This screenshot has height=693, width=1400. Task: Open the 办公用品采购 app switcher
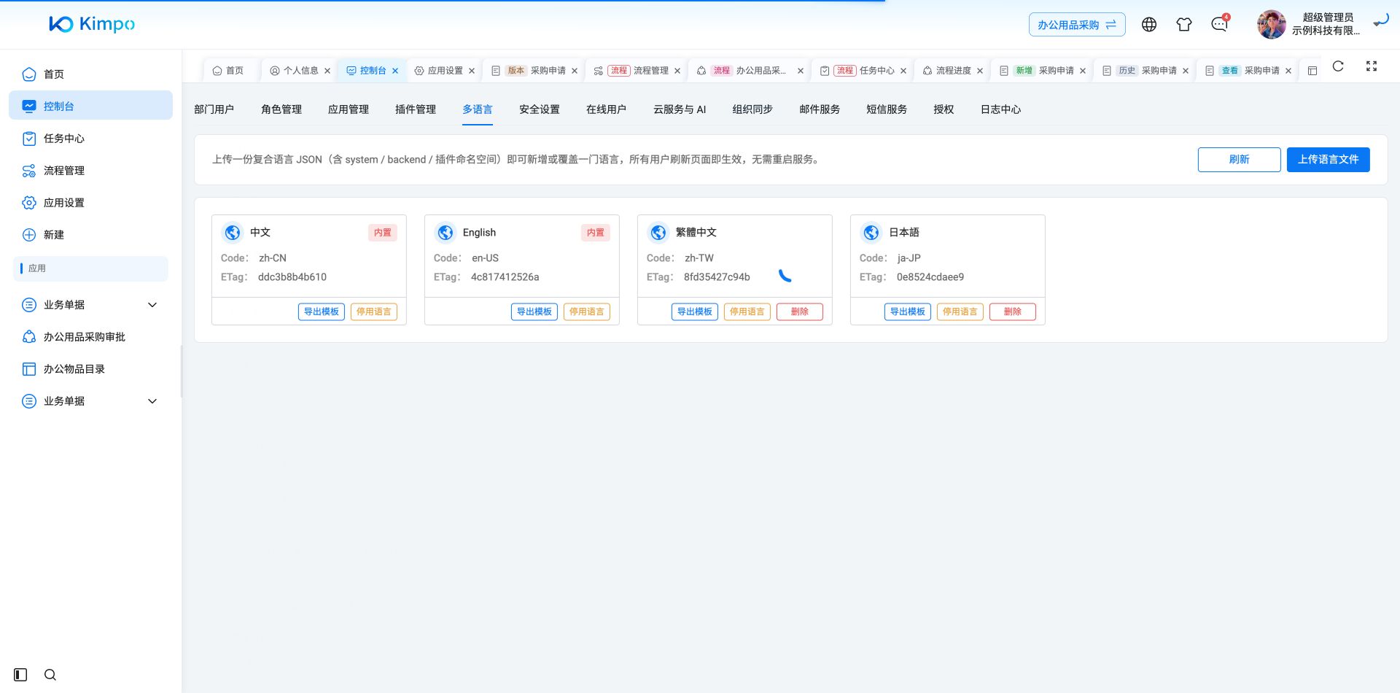click(1077, 25)
